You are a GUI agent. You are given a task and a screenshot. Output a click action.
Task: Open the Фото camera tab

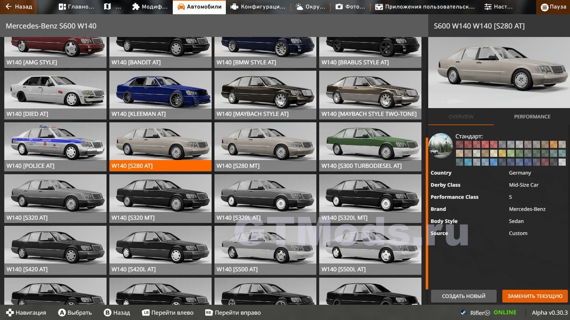click(x=350, y=7)
